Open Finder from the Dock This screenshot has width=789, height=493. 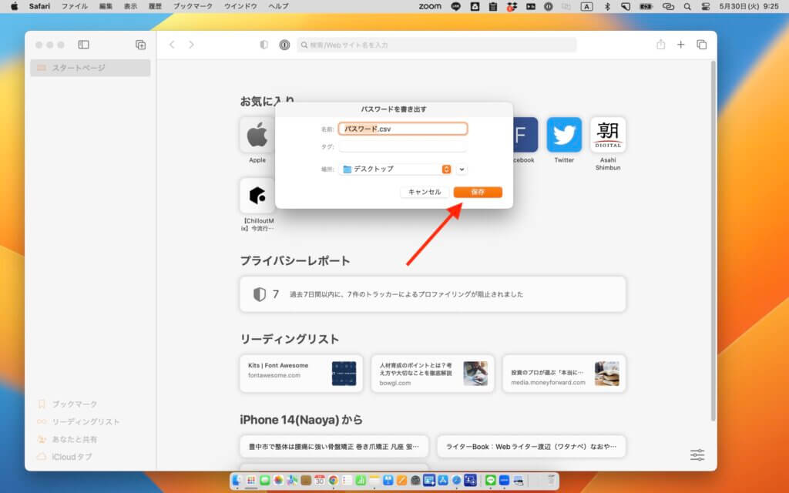pyautogui.click(x=237, y=481)
